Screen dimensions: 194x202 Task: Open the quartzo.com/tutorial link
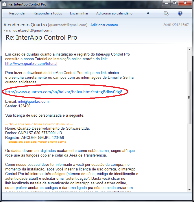[31, 63]
